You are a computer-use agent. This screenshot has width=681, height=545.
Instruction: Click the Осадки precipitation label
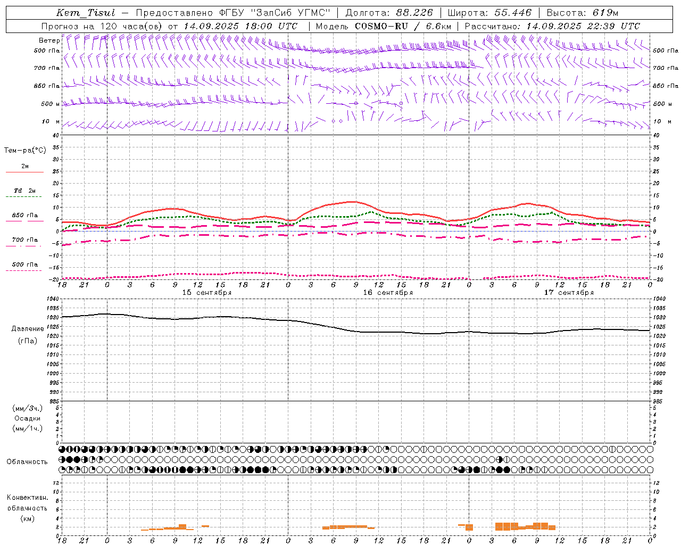pos(28,418)
